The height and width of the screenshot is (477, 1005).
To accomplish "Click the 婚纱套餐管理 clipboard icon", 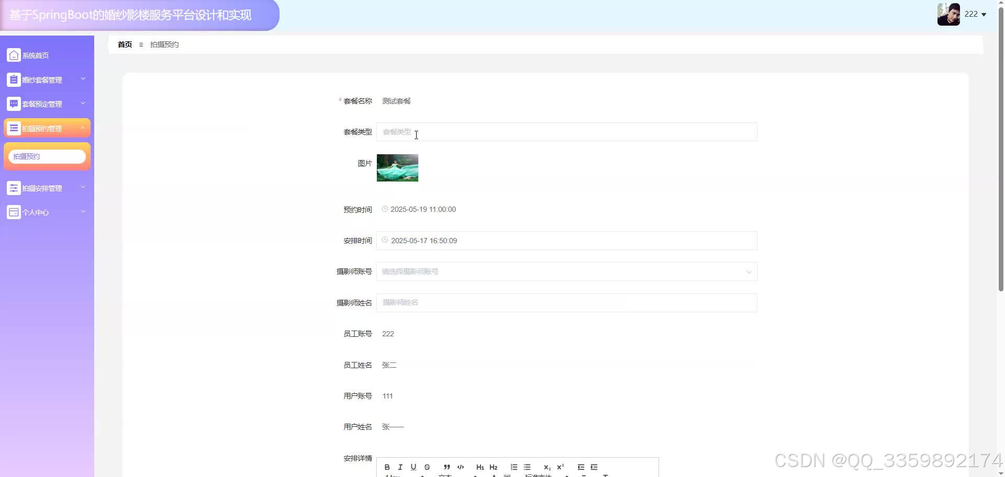I will coord(14,79).
